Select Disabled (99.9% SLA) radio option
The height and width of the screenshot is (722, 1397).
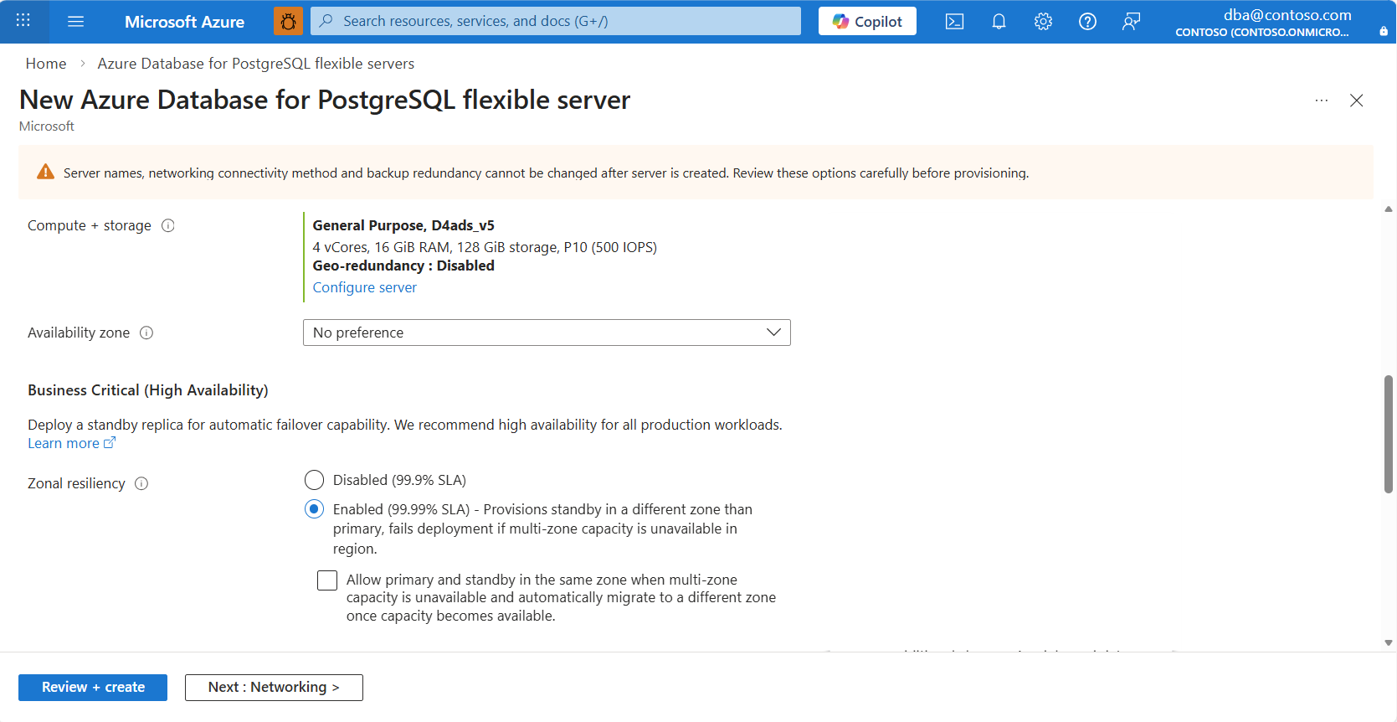click(314, 480)
